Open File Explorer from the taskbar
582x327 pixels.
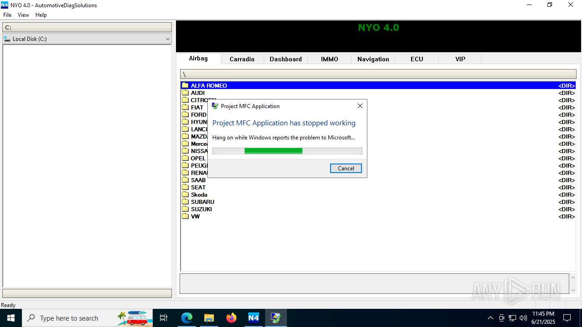pos(209,318)
